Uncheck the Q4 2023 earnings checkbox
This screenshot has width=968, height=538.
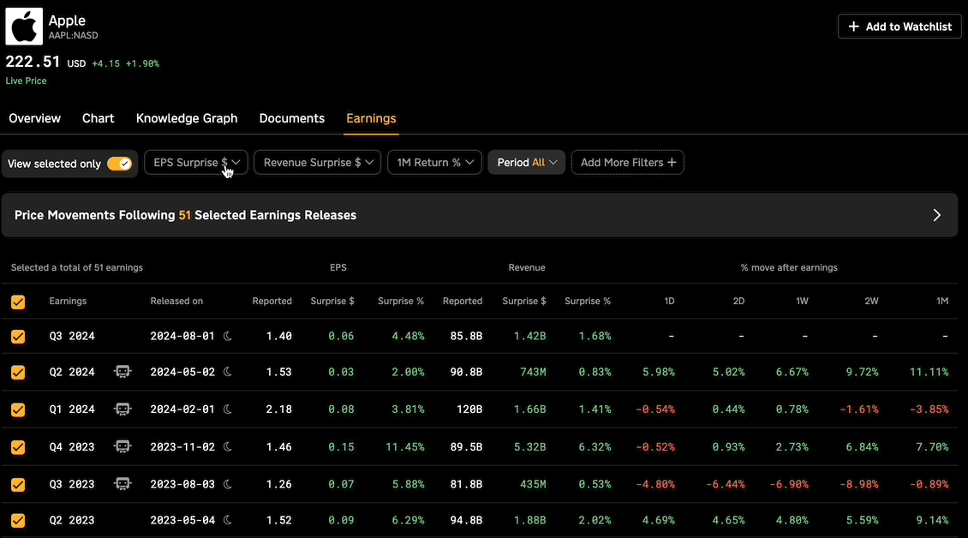point(18,447)
